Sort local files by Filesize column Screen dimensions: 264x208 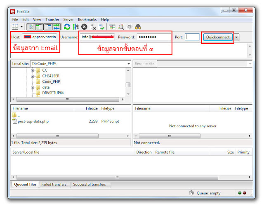point(87,108)
